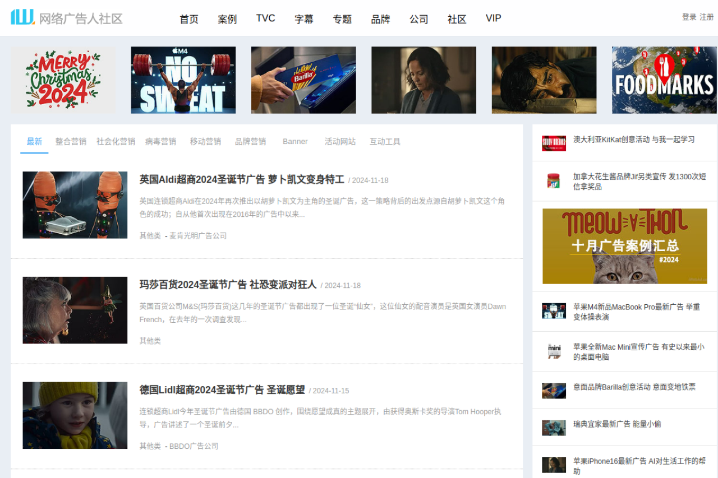
Task: Open article title 玛莎百货2024圣诞节广告
Action: [228, 285]
